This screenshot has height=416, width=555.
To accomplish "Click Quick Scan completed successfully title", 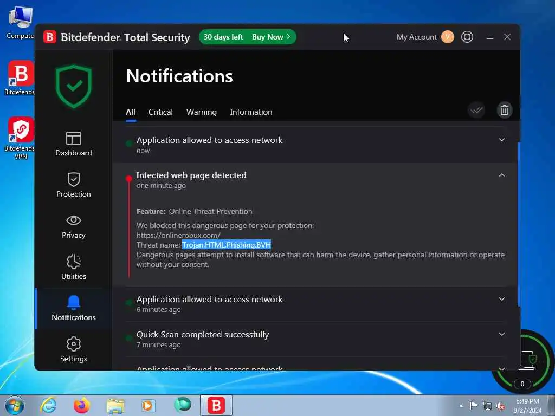I will click(203, 334).
